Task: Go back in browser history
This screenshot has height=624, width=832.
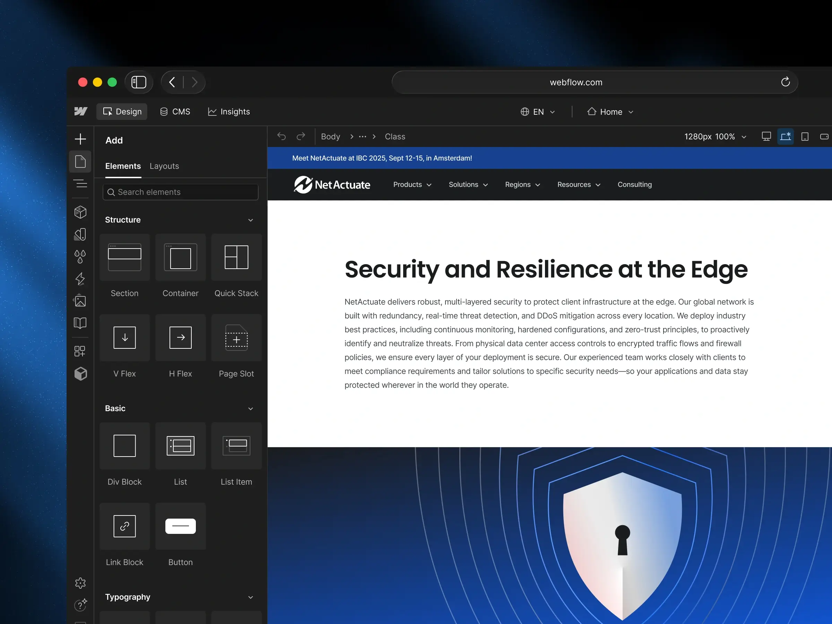Action: (x=172, y=82)
